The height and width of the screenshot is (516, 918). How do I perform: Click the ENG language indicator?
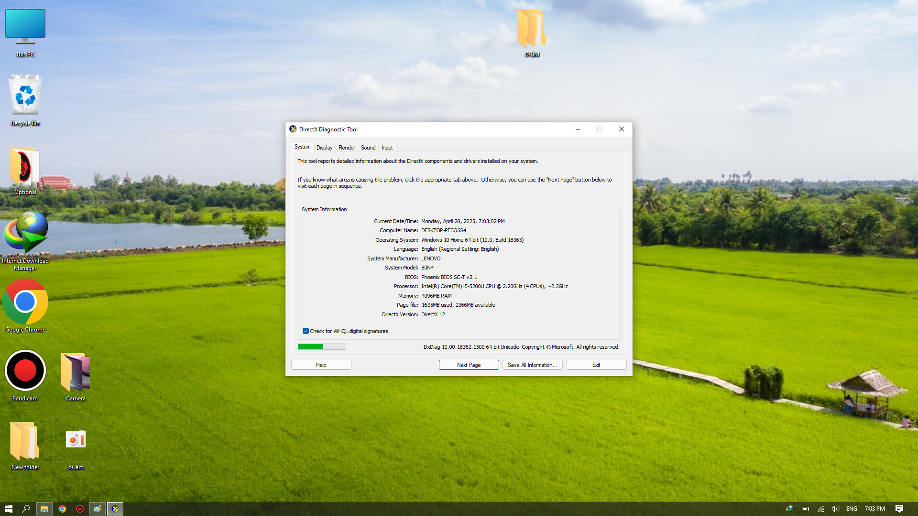[852, 509]
